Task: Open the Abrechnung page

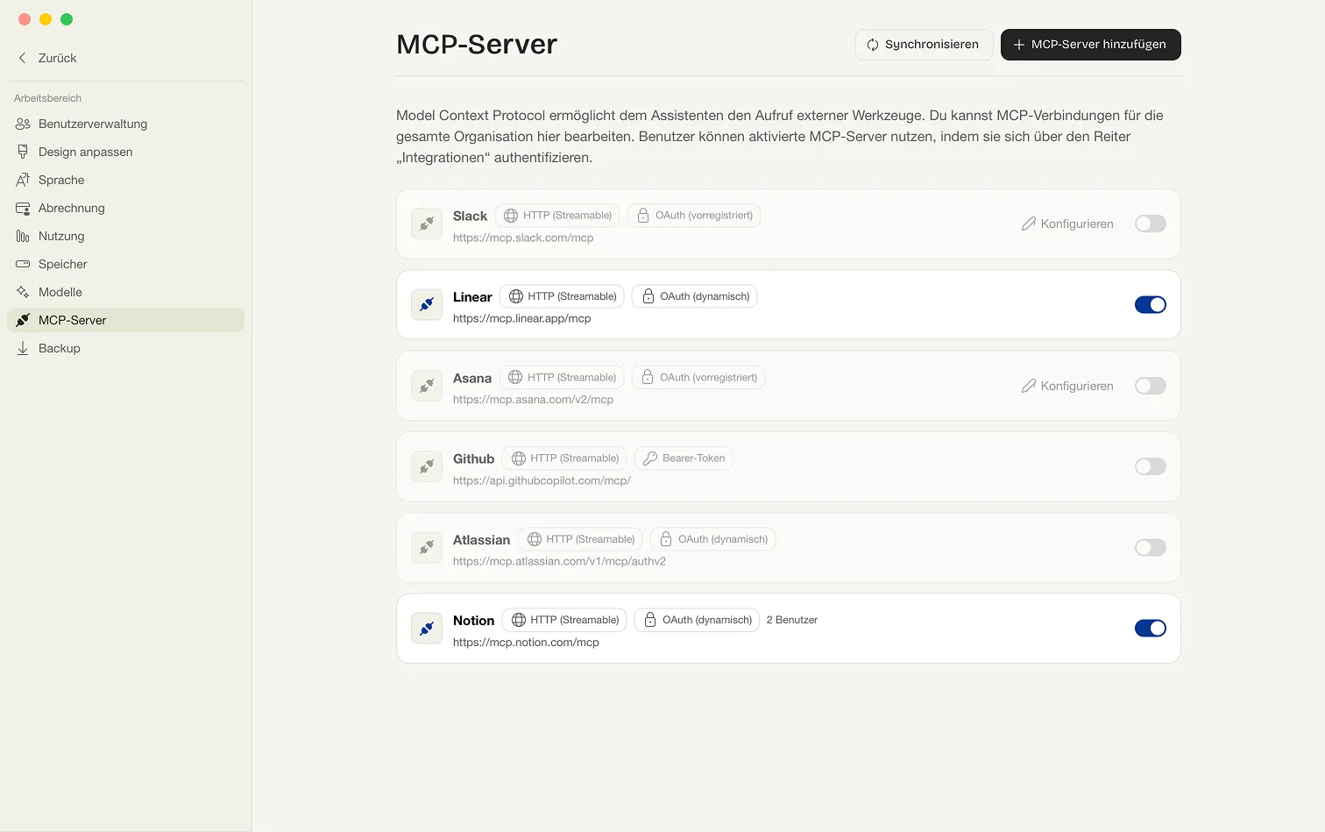Action: 125,208
